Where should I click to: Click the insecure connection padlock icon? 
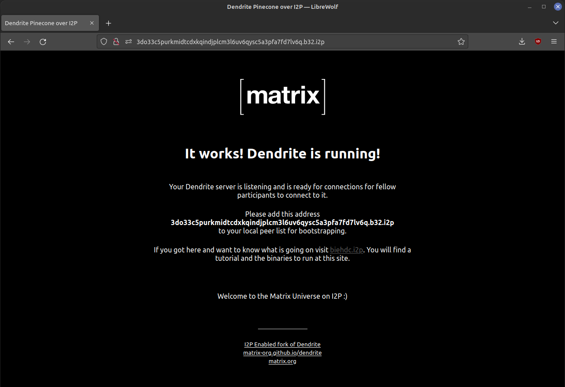coord(116,41)
